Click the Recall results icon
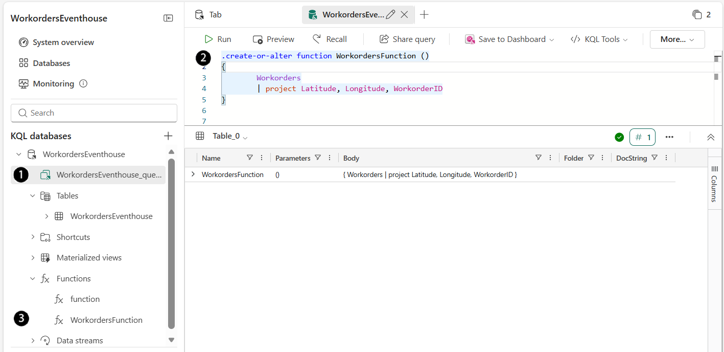This screenshot has width=724, height=352. (x=317, y=39)
